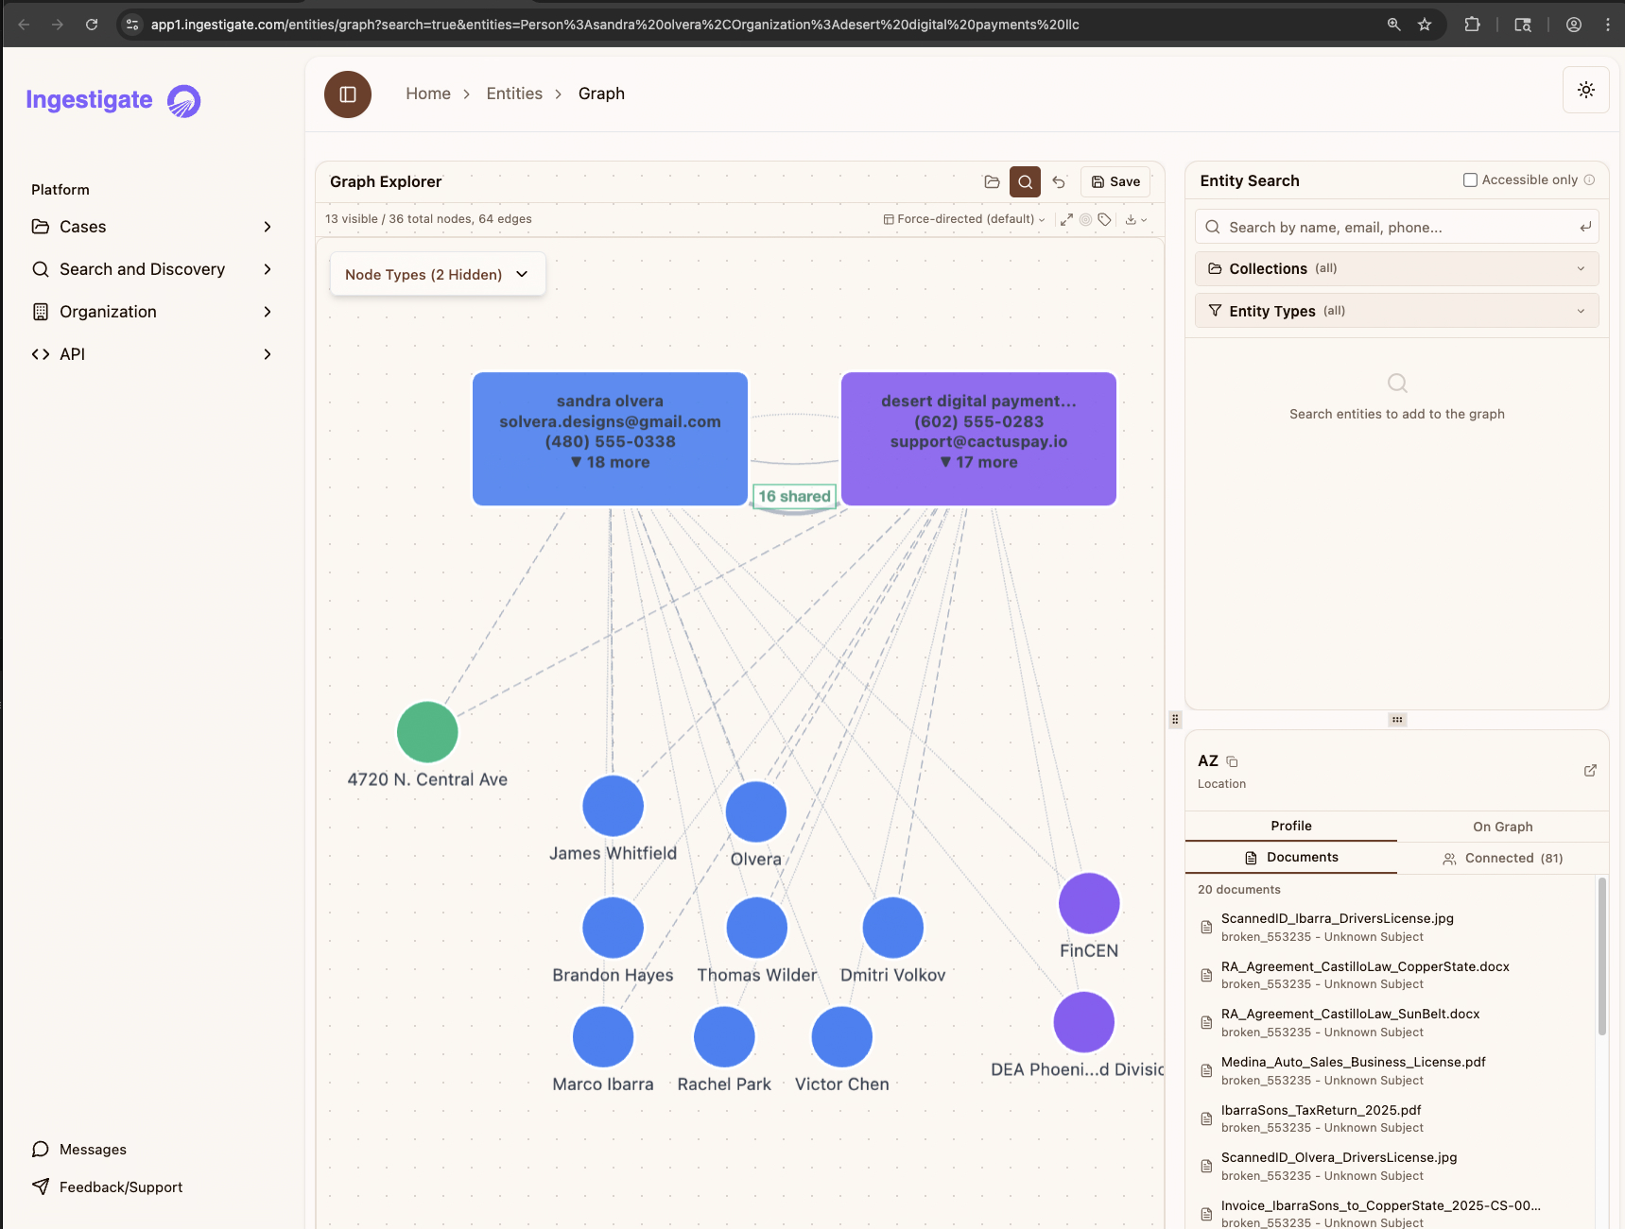Open browser extensions puzzle icon
1625x1229 pixels.
pos(1472,25)
